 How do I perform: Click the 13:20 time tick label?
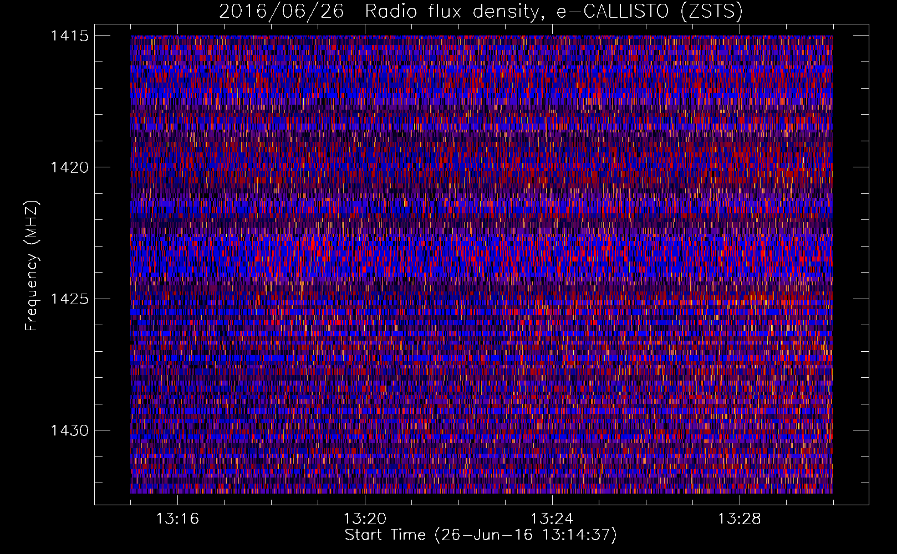click(x=365, y=519)
